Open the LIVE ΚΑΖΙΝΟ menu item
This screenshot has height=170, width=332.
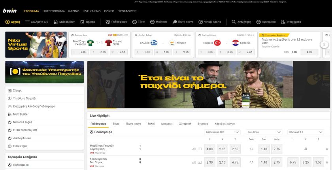click(x=92, y=11)
